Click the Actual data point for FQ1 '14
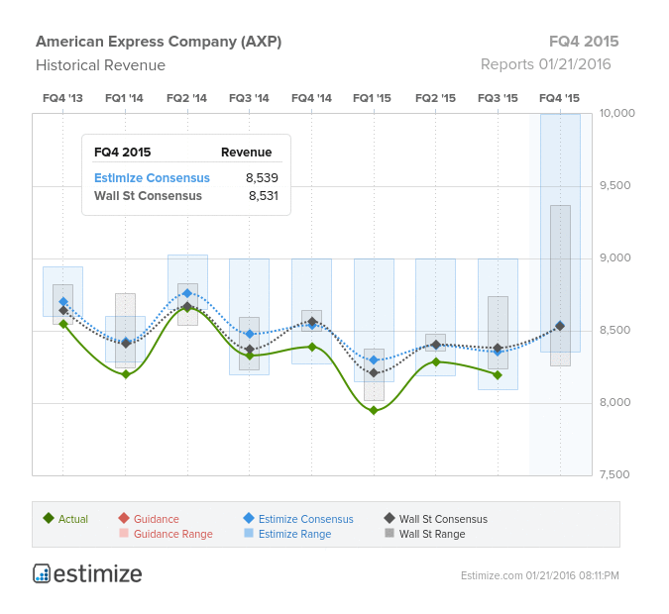Image resolution: width=669 pixels, height=614 pixels. coord(126,374)
